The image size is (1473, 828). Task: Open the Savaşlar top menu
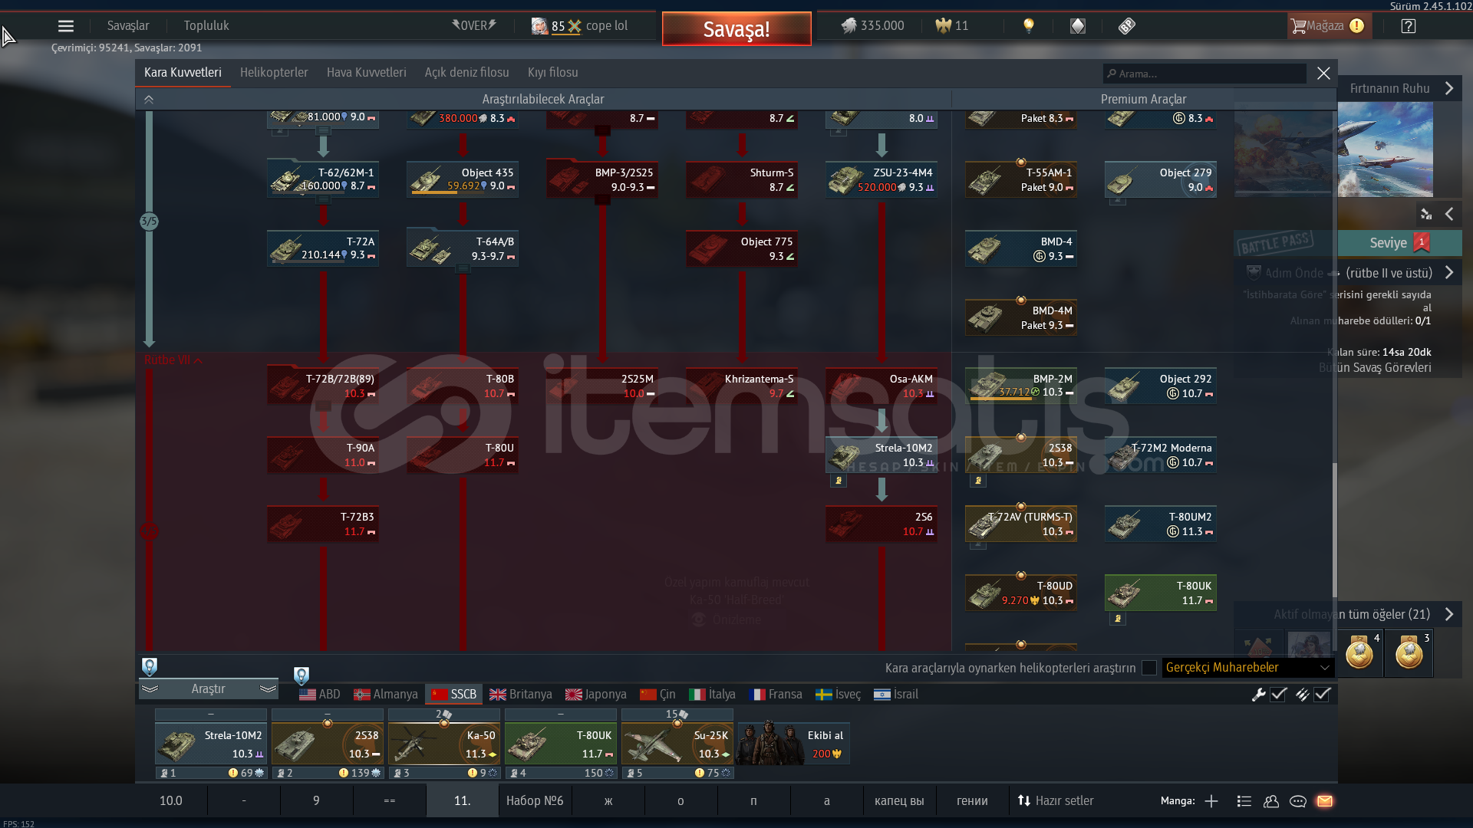[128, 26]
